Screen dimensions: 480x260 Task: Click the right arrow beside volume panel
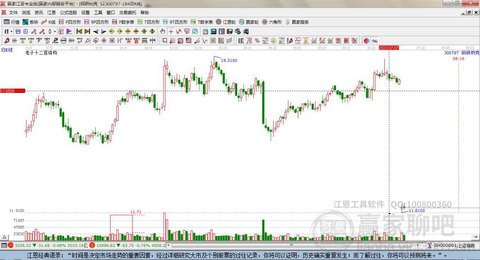coord(475,237)
